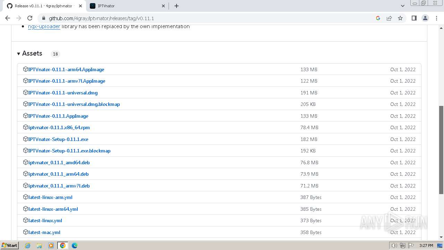Click the volume icon in the system tray
444x250 pixels.
click(394, 245)
